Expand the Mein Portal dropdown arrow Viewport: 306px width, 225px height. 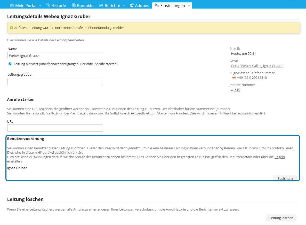click(x=40, y=6)
